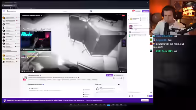Screen dimensions: 196x110
Task: Click the red LIVE badge on video
Action: (x=123, y=15)
